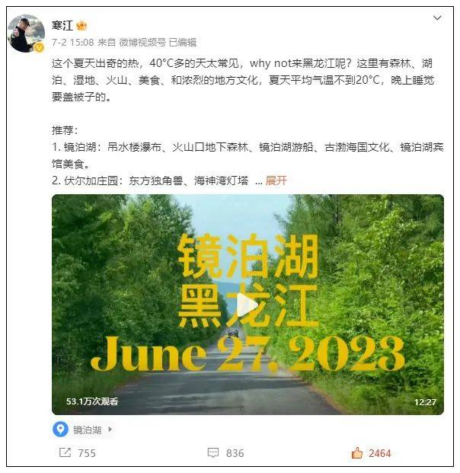Click the blue location pin icon
This screenshot has width=460, height=473.
pyautogui.click(x=61, y=429)
